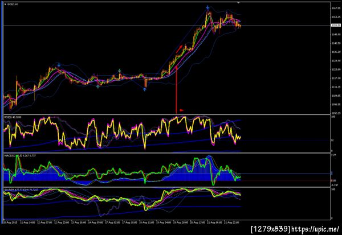
Task: Click the 21 Aug 22:00 time label
Action: pyautogui.click(x=232, y=222)
